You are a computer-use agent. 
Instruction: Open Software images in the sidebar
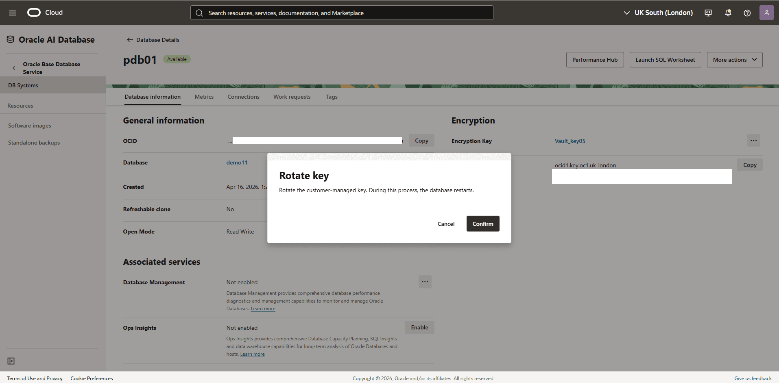coord(29,126)
